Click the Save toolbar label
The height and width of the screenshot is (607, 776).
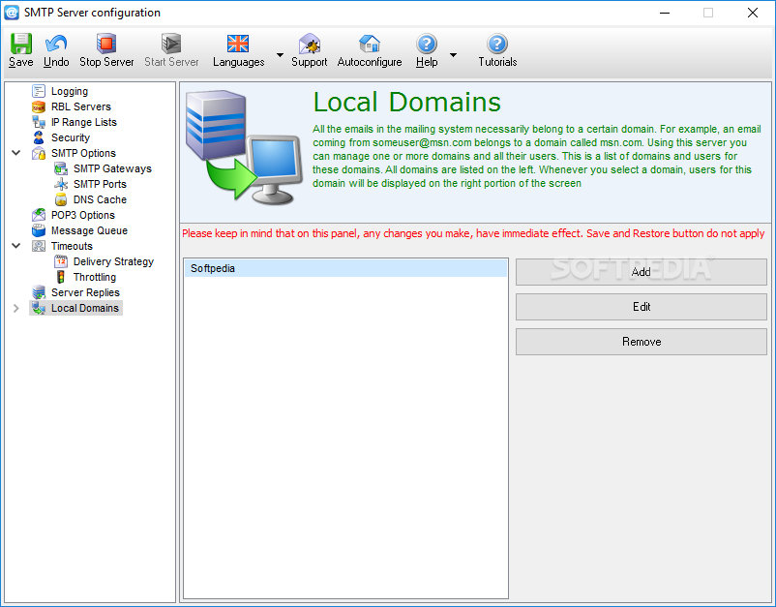tap(20, 62)
